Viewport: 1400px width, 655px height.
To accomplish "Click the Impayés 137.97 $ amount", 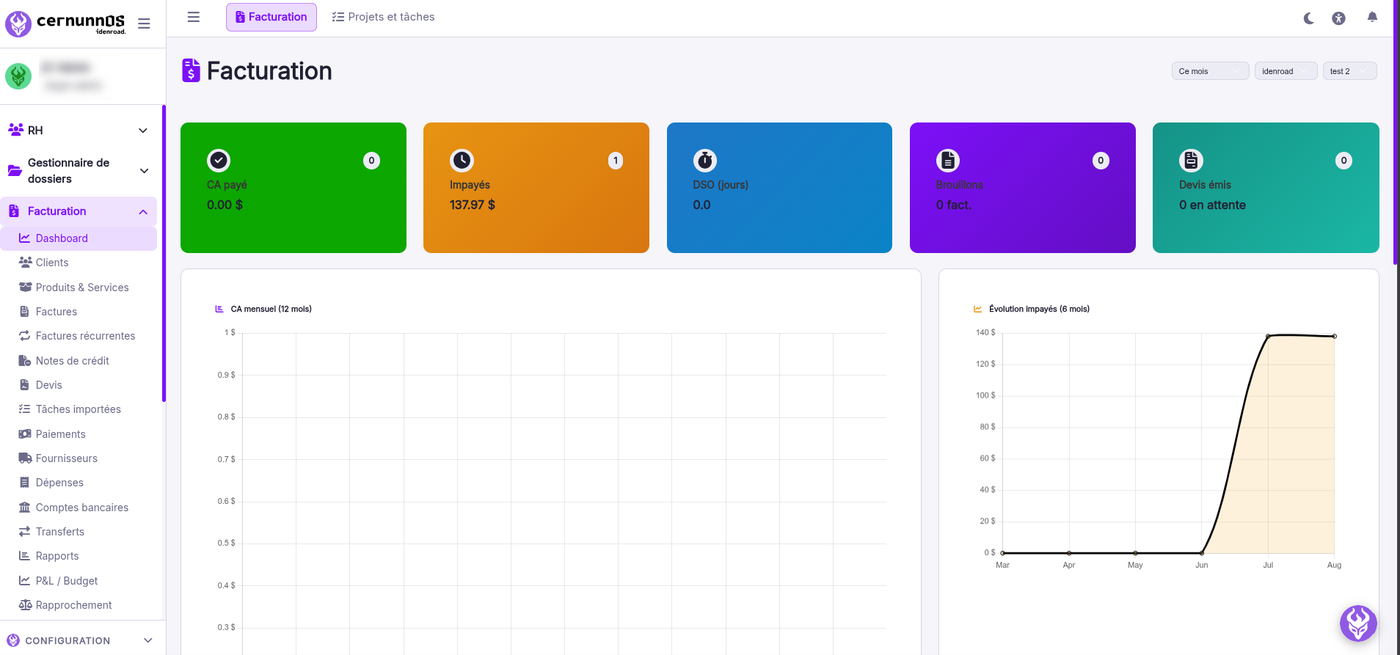I will [473, 205].
